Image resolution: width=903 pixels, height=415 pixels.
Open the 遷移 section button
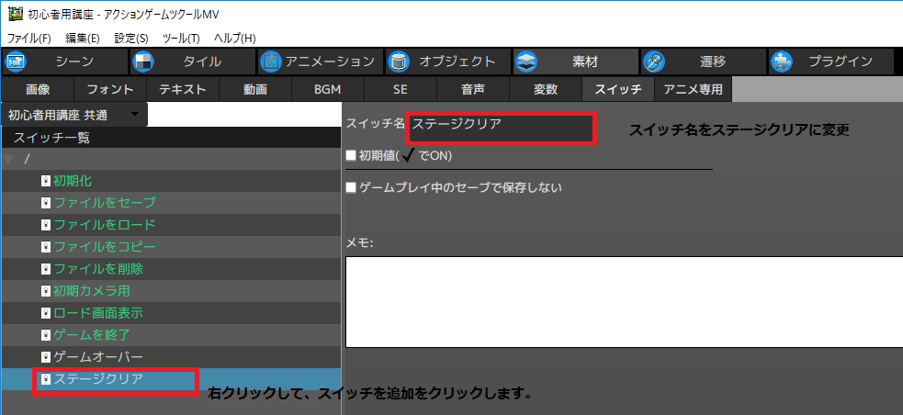[705, 62]
